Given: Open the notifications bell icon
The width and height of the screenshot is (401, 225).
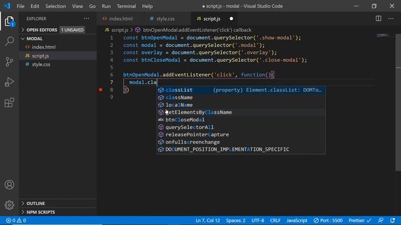Looking at the screenshot, I should click(393, 221).
